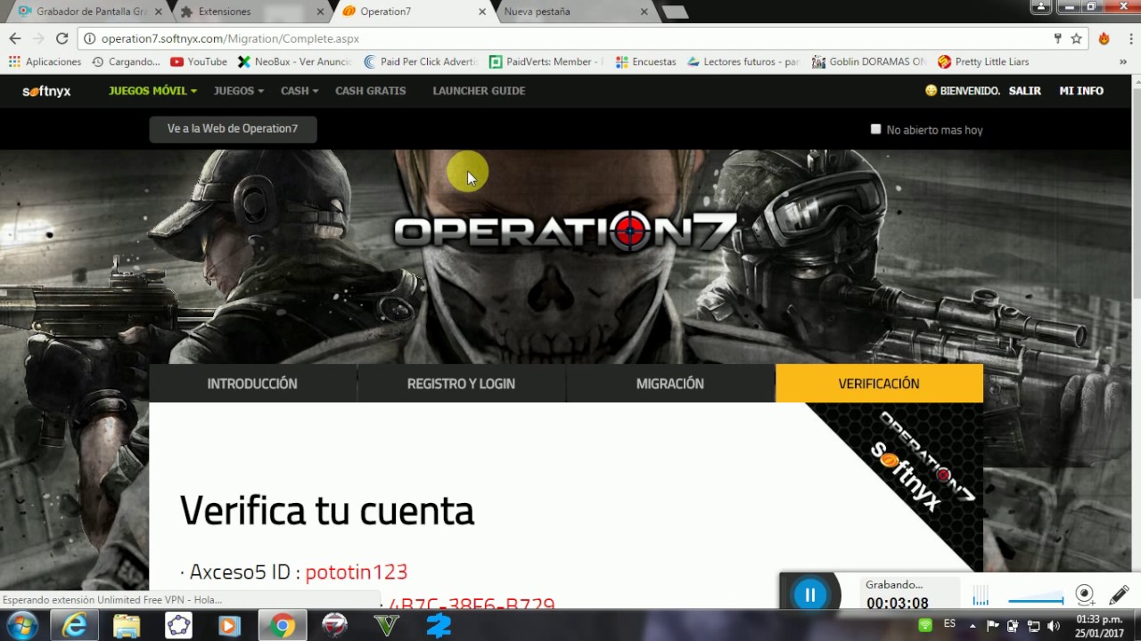
Task: Switch to the REGISTRO Y LOGIN tab
Action: (461, 384)
